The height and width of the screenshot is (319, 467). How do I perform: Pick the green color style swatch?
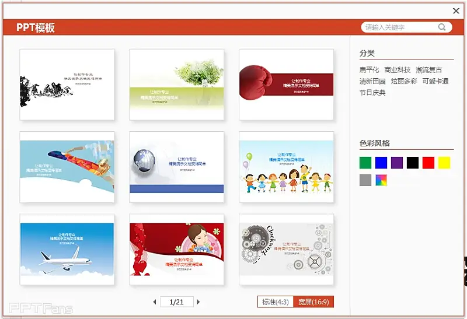pyautogui.click(x=365, y=163)
